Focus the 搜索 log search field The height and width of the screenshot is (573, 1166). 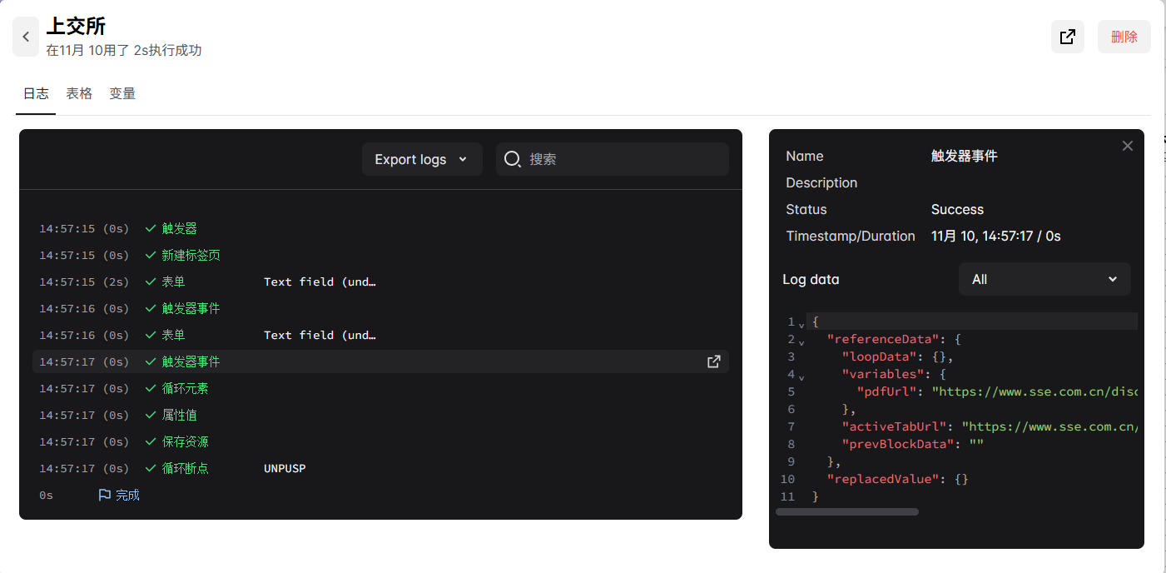pyautogui.click(x=624, y=159)
